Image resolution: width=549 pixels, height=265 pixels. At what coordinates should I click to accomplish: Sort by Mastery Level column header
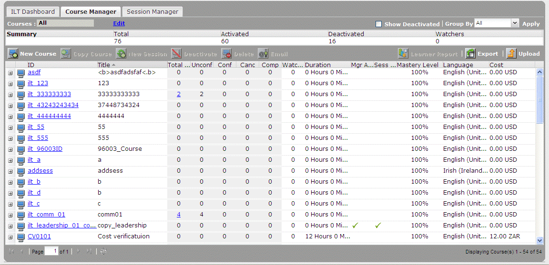[419, 65]
